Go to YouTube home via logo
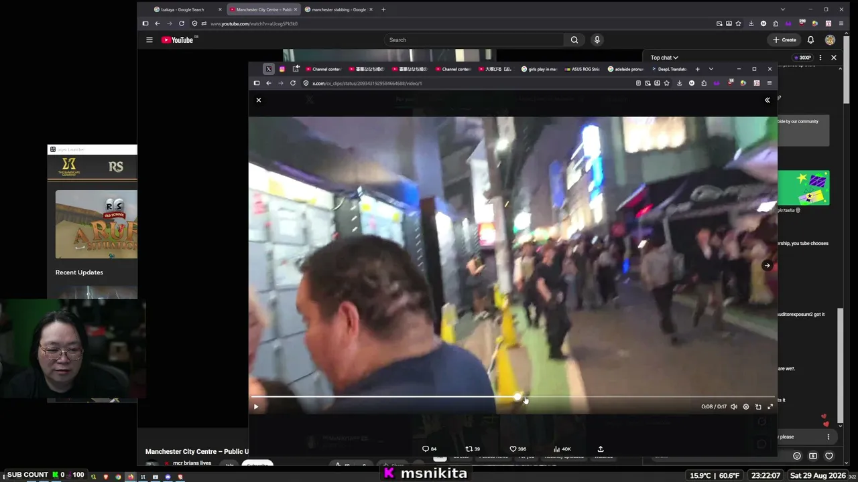This screenshot has width=858, height=482. tap(178, 40)
